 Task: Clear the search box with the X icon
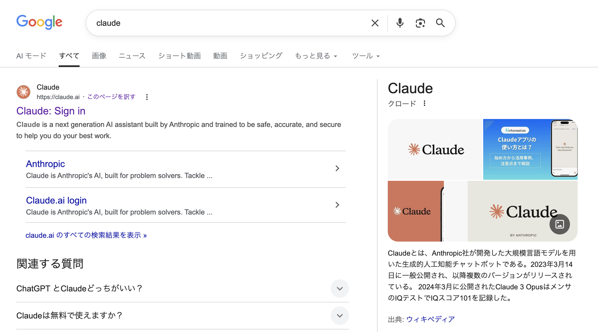pos(375,23)
